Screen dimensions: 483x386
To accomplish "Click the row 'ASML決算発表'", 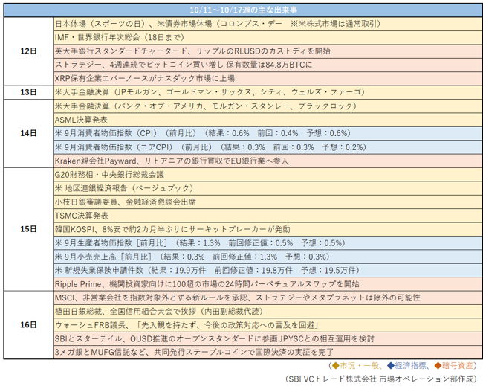I will pyautogui.click(x=268, y=120).
